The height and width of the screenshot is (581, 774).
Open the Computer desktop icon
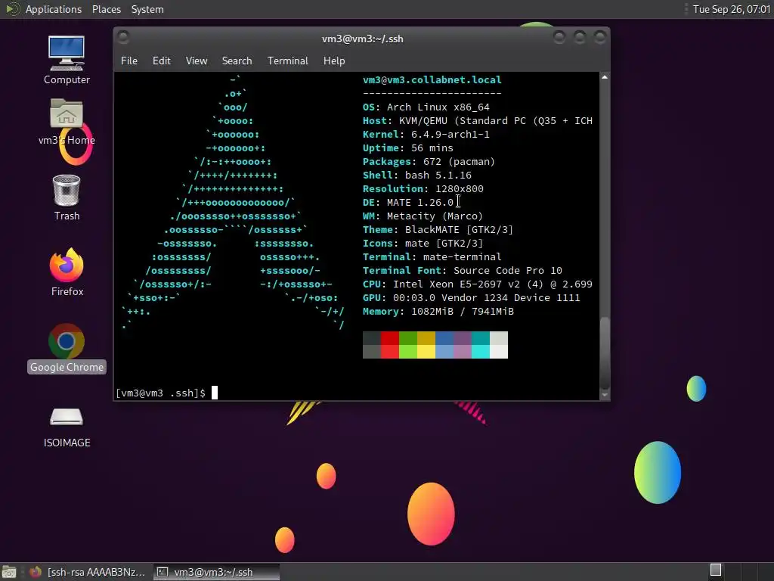tap(67, 54)
